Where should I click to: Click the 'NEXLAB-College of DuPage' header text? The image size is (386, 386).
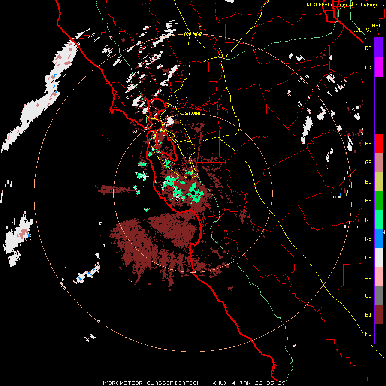pyautogui.click(x=342, y=5)
